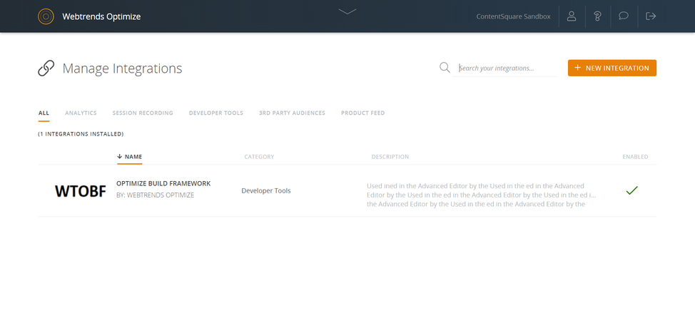
Task: Open the help question mark icon
Action: point(597,16)
